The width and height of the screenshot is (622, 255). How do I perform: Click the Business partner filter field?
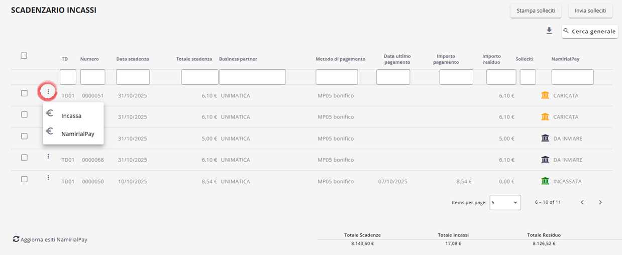point(252,77)
